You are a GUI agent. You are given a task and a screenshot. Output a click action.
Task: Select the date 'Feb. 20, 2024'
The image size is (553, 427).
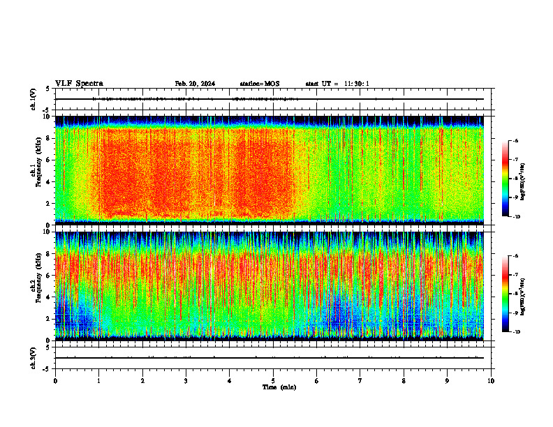tap(195, 84)
